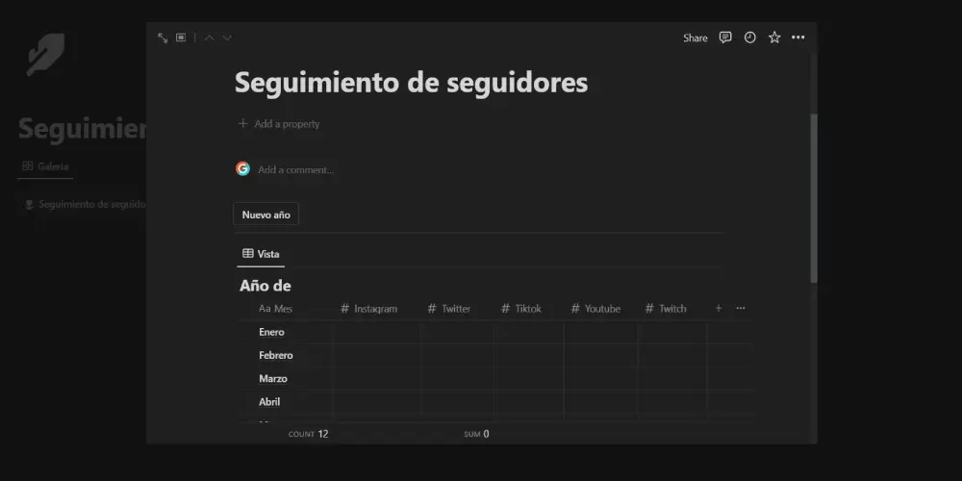This screenshot has width=962, height=481.
Task: Open page history clock icon
Action: (749, 38)
